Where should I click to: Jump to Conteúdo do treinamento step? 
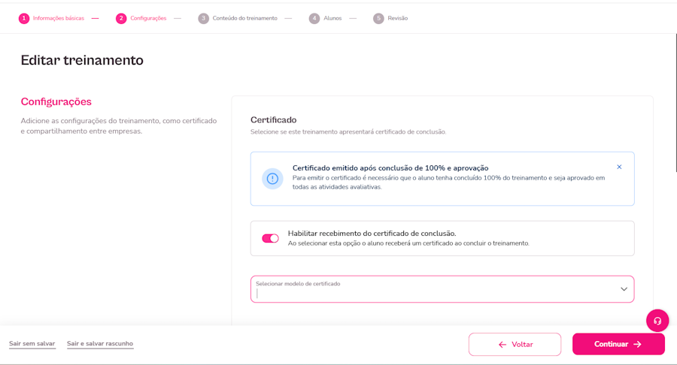244,18
